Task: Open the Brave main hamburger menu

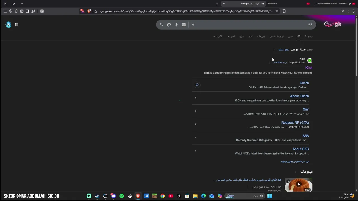Action: (x=5, y=11)
